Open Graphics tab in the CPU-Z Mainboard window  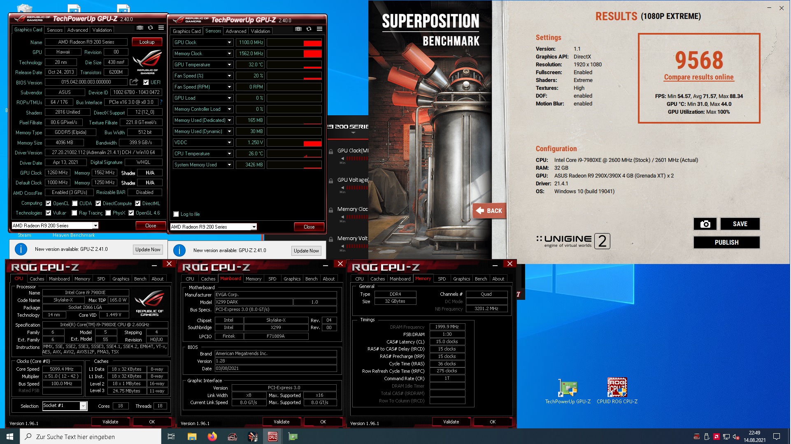tap(292, 279)
